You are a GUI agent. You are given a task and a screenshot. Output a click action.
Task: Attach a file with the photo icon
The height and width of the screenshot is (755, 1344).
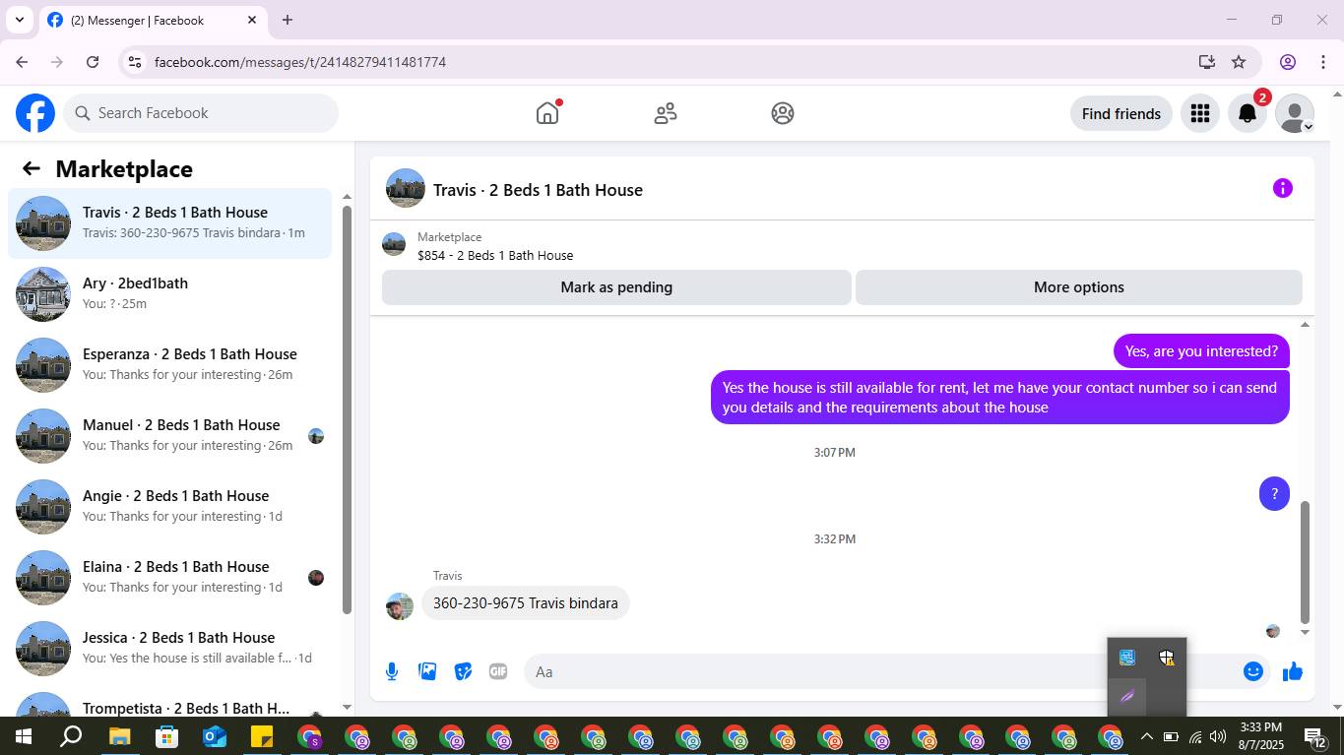[x=427, y=671]
